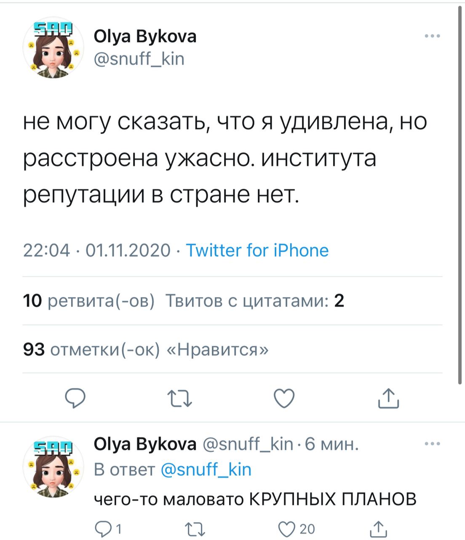Share the main tweet
The height and width of the screenshot is (540, 465).
point(388,399)
